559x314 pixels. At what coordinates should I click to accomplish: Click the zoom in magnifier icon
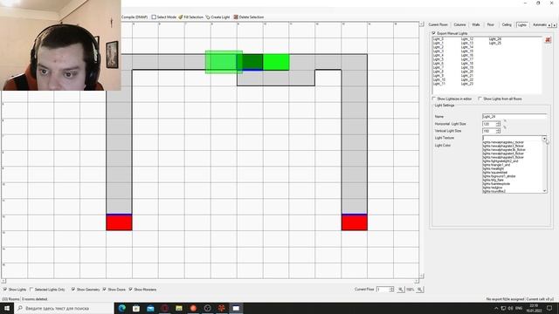coord(420,290)
